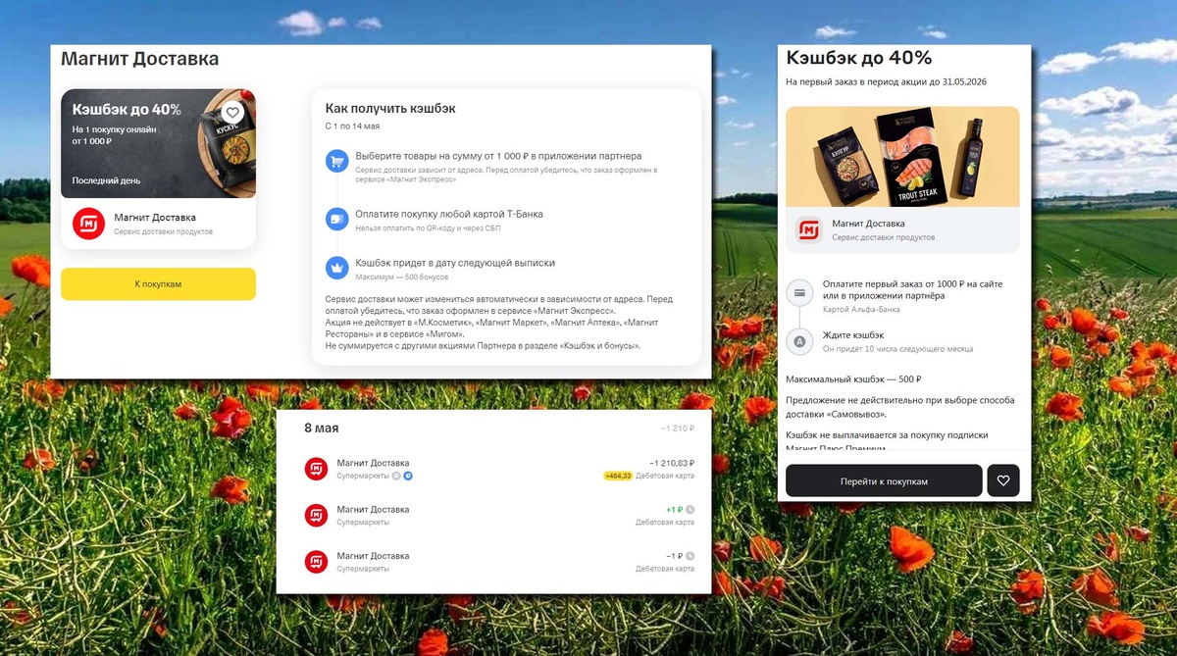Click Магнит logo in left offer card
The height and width of the screenshot is (656, 1177).
coord(88,224)
